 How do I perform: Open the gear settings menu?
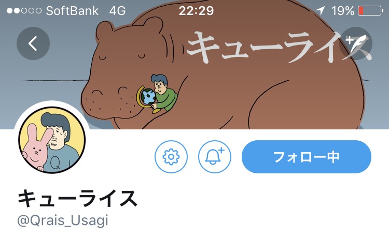pos(171,157)
